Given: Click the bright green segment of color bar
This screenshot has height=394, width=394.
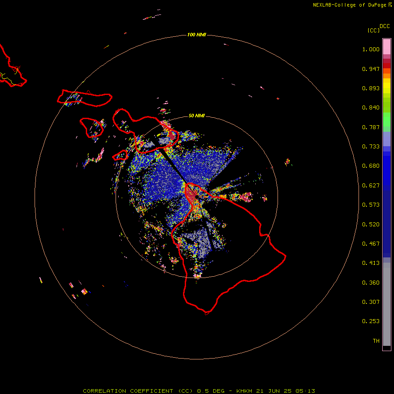Looking at the screenshot, I should pos(387,120).
